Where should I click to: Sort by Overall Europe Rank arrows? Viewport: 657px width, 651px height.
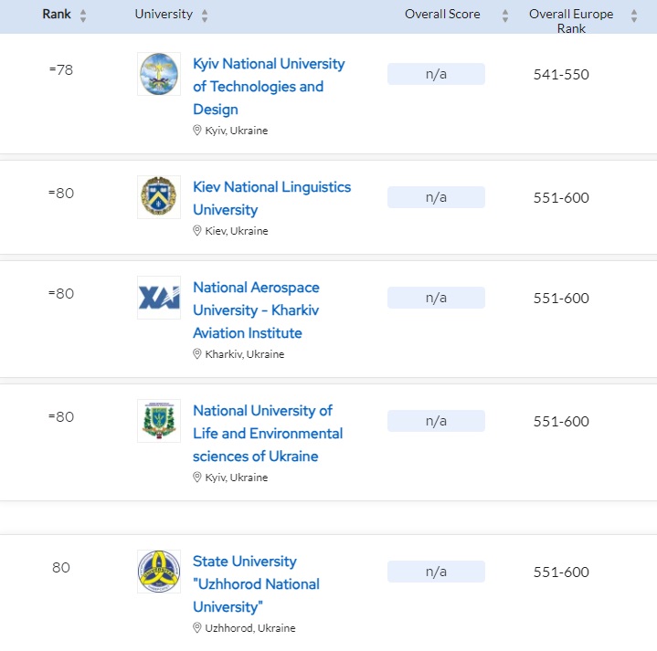pos(634,16)
